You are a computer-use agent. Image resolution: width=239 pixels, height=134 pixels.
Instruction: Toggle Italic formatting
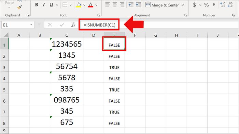tap(44, 5)
